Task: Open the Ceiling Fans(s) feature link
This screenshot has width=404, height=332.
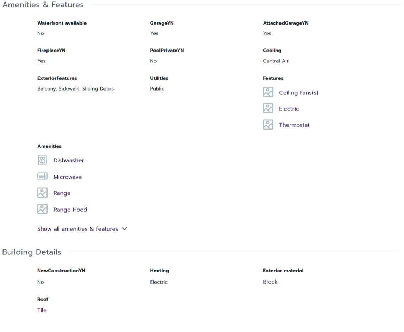Action: tap(298, 93)
